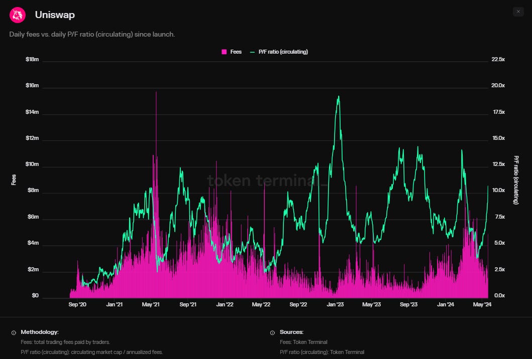
Task: Click the 7.5x right-axis label
Action: pyautogui.click(x=500, y=217)
